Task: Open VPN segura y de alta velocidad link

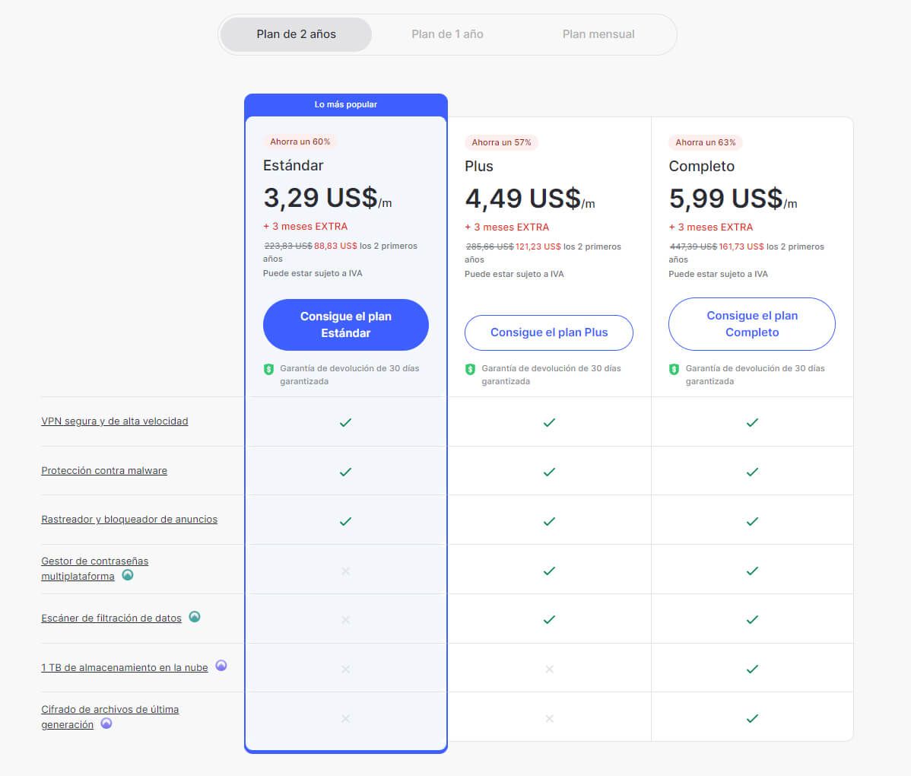Action: (115, 421)
